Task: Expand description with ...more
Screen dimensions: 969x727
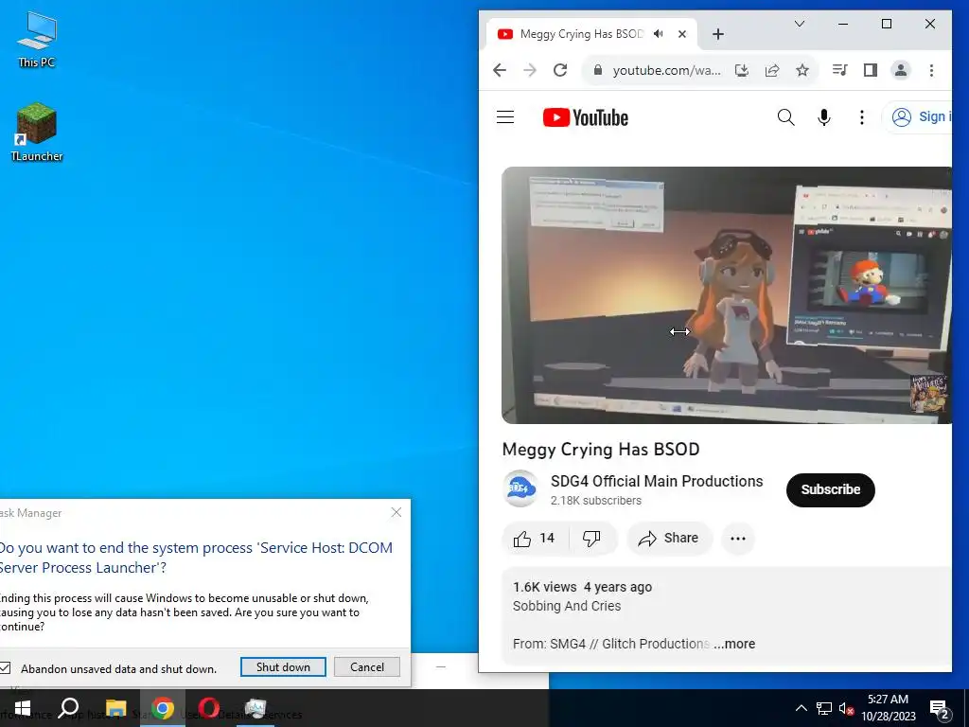Action: click(734, 644)
